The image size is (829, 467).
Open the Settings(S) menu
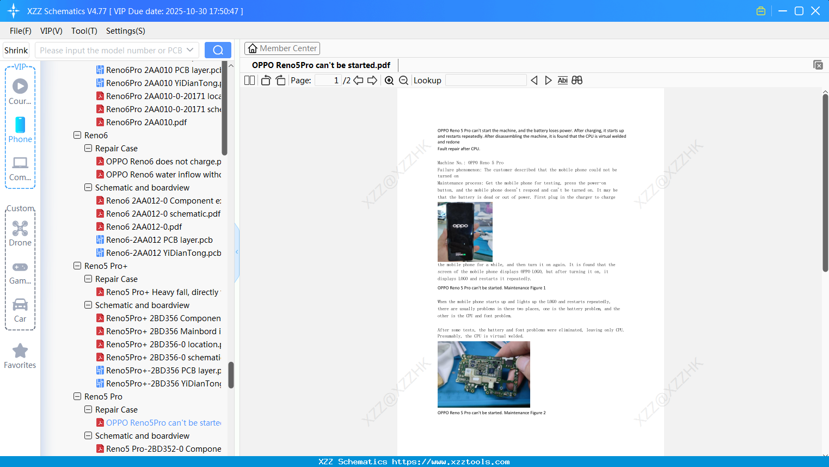tap(126, 31)
